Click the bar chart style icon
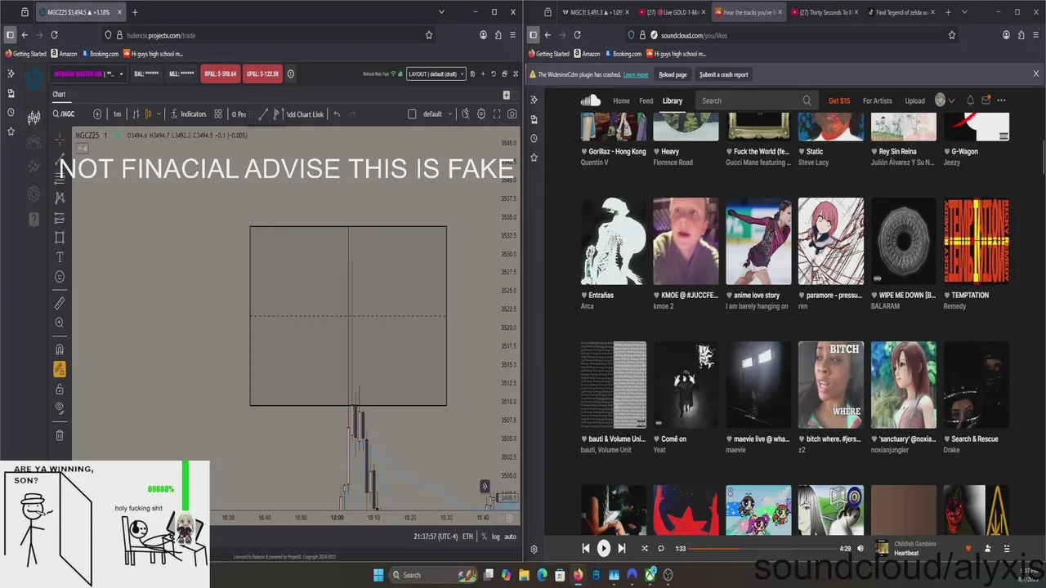 point(136,114)
